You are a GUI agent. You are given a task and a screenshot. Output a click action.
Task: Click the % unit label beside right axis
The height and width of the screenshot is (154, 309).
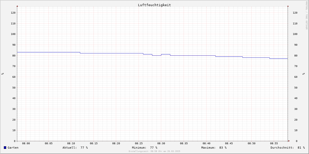click(x=304, y=74)
